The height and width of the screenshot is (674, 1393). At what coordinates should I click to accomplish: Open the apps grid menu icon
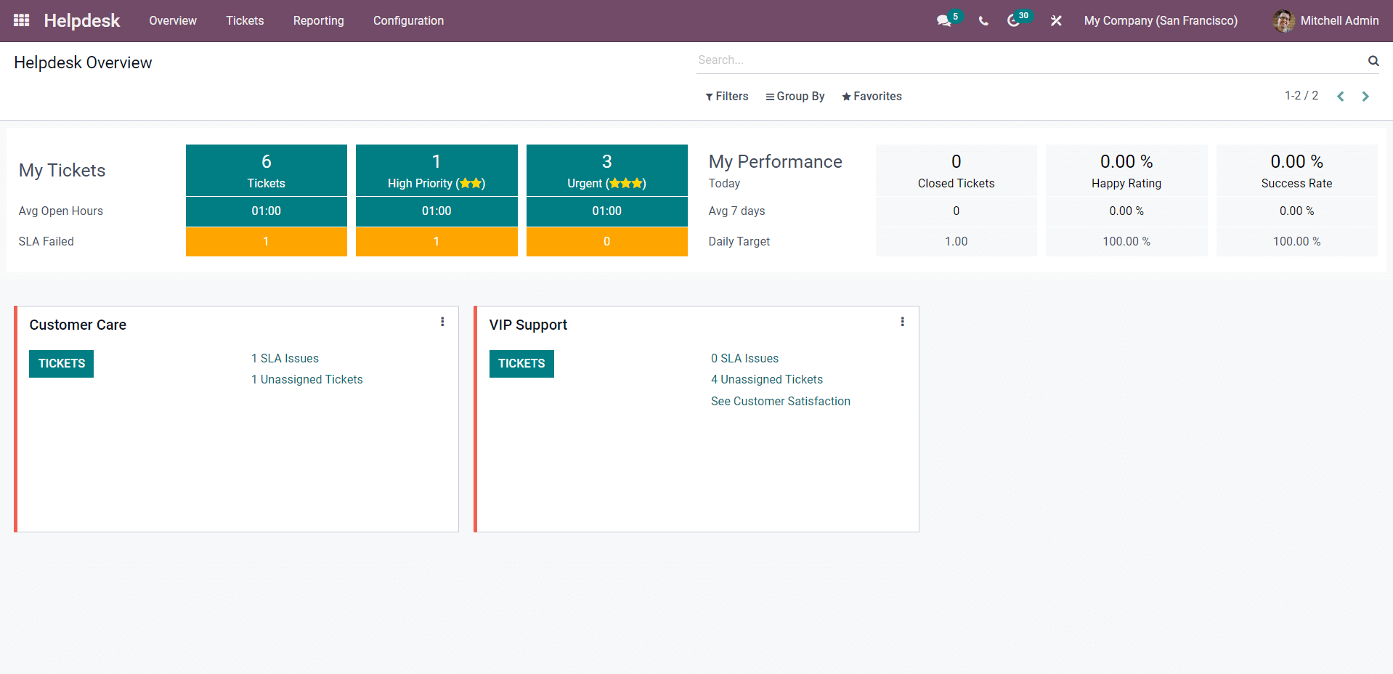click(x=22, y=20)
